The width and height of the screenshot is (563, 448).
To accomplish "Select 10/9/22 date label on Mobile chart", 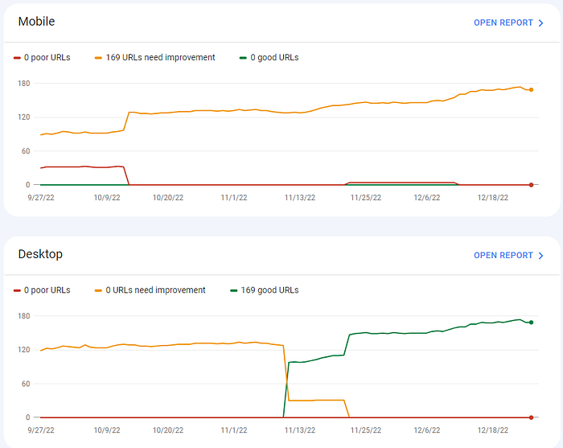I will pyautogui.click(x=107, y=198).
